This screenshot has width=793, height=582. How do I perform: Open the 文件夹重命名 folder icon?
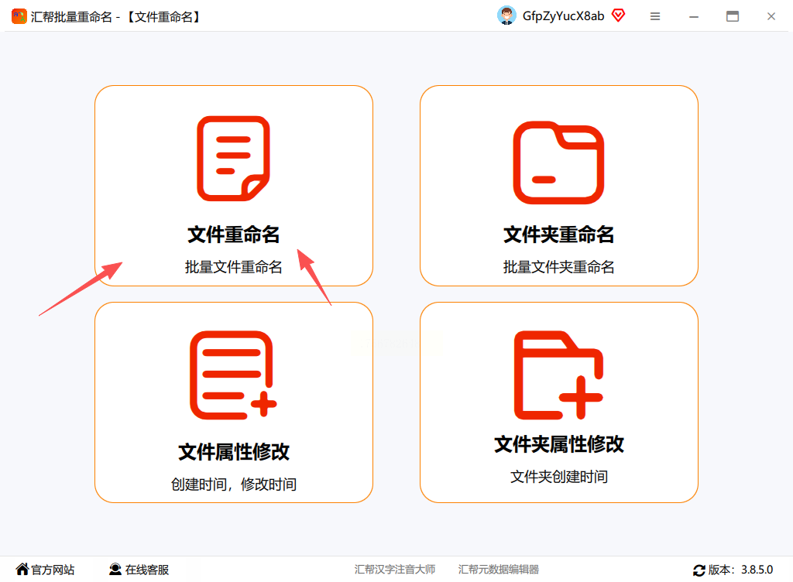pyautogui.click(x=558, y=163)
